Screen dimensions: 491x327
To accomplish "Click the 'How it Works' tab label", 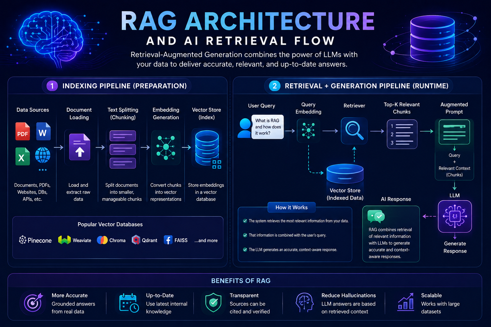I will (x=292, y=207).
